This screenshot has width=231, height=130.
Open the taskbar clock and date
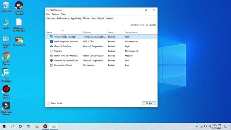pyautogui.click(x=217, y=126)
